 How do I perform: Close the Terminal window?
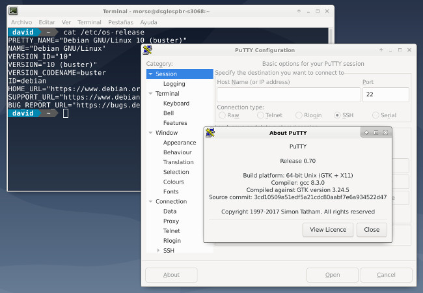327,11
